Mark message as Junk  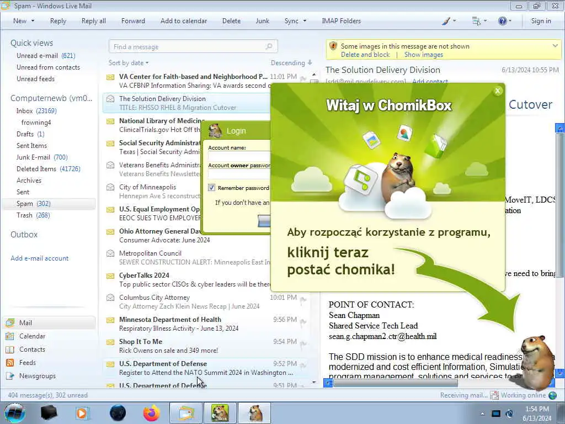pos(262,21)
